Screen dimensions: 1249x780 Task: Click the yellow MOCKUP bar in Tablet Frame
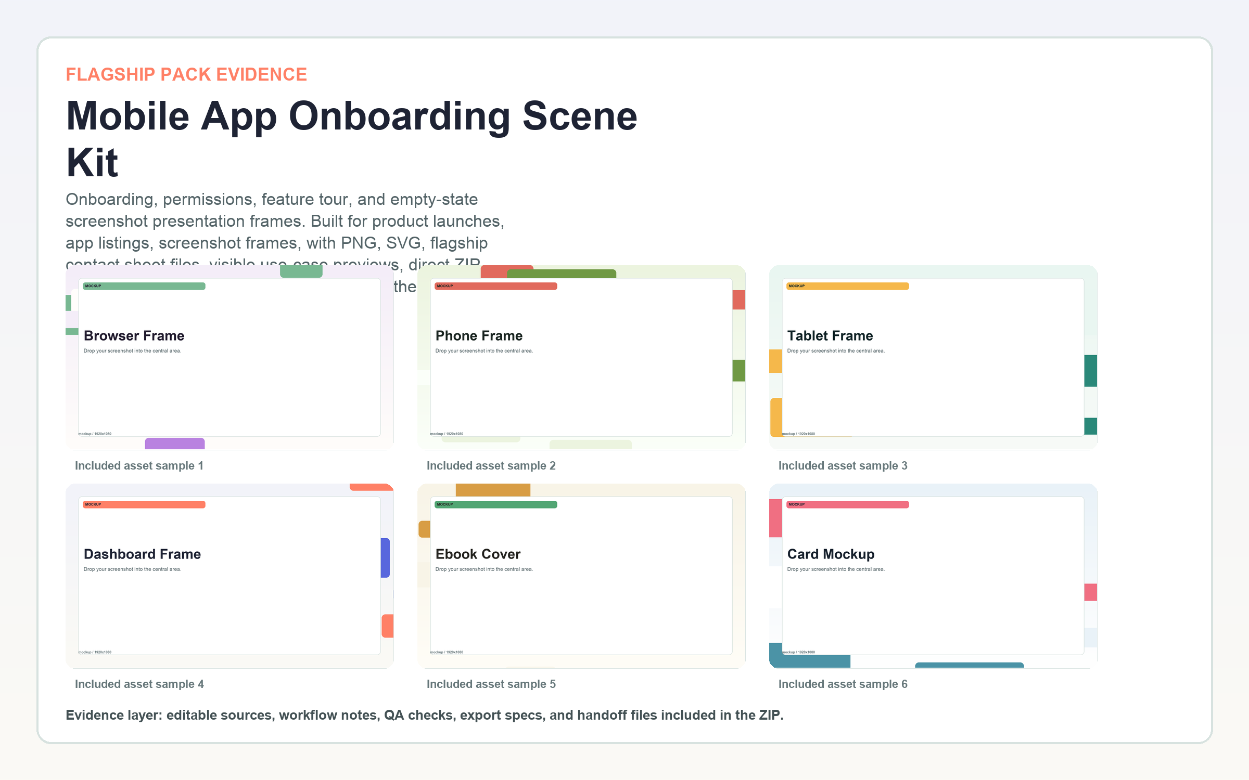pyautogui.click(x=848, y=286)
